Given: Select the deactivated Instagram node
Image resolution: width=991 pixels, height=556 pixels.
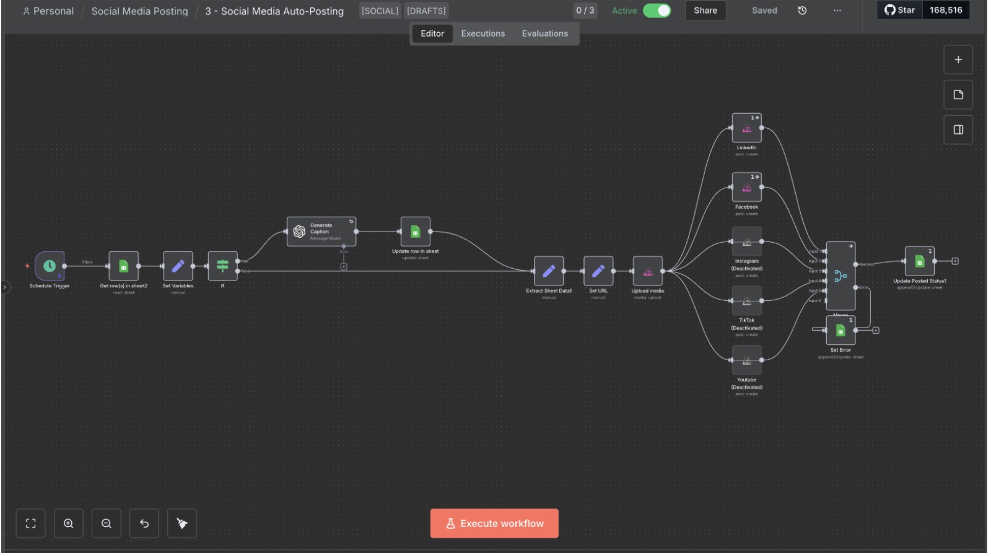Looking at the screenshot, I should coord(747,241).
